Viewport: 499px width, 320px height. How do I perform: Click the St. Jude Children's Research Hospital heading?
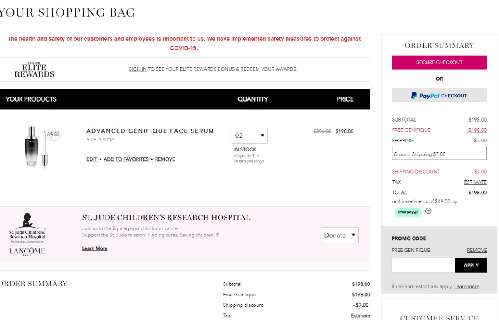click(166, 218)
